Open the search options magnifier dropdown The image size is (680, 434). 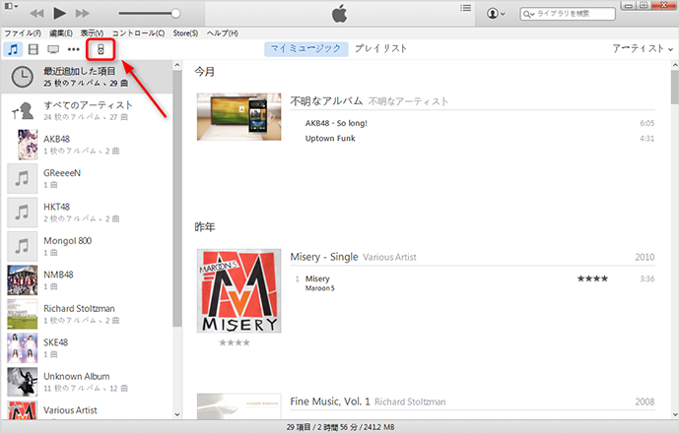[x=528, y=14]
